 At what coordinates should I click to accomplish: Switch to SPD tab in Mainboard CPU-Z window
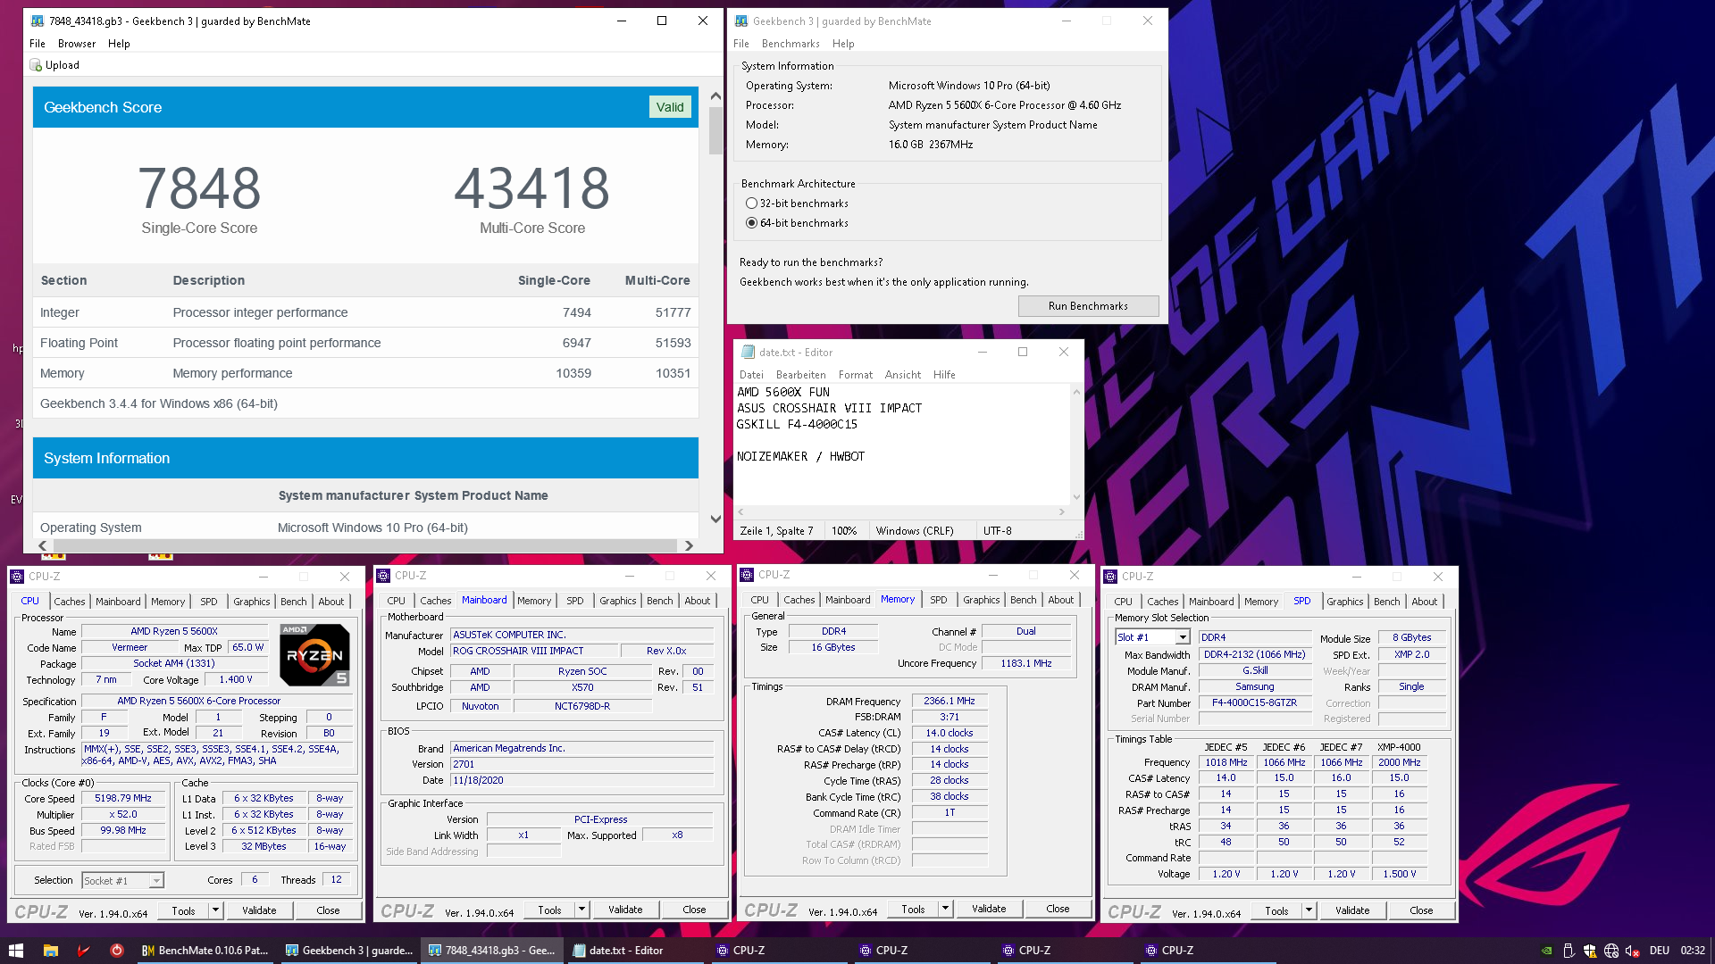(575, 601)
